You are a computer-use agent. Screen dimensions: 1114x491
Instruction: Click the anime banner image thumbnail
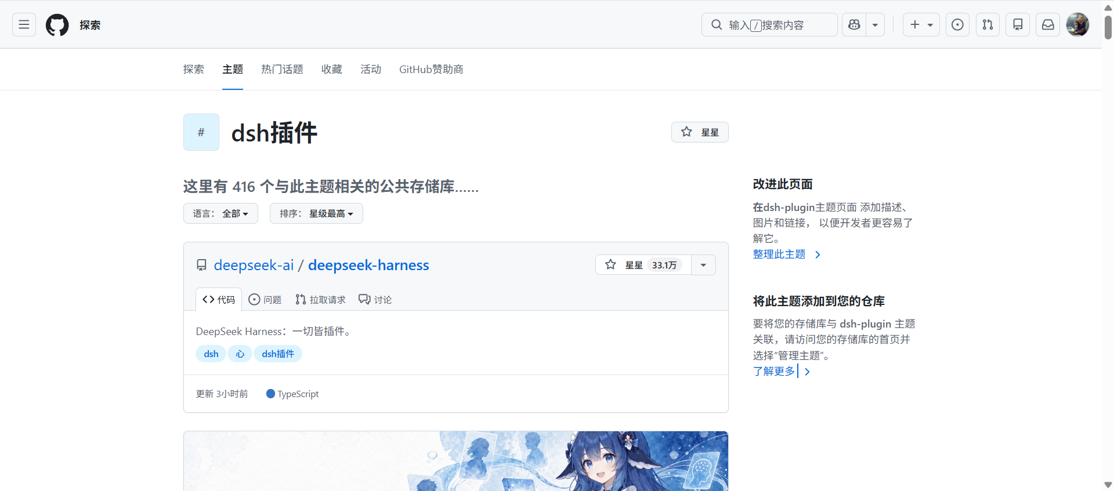456,461
